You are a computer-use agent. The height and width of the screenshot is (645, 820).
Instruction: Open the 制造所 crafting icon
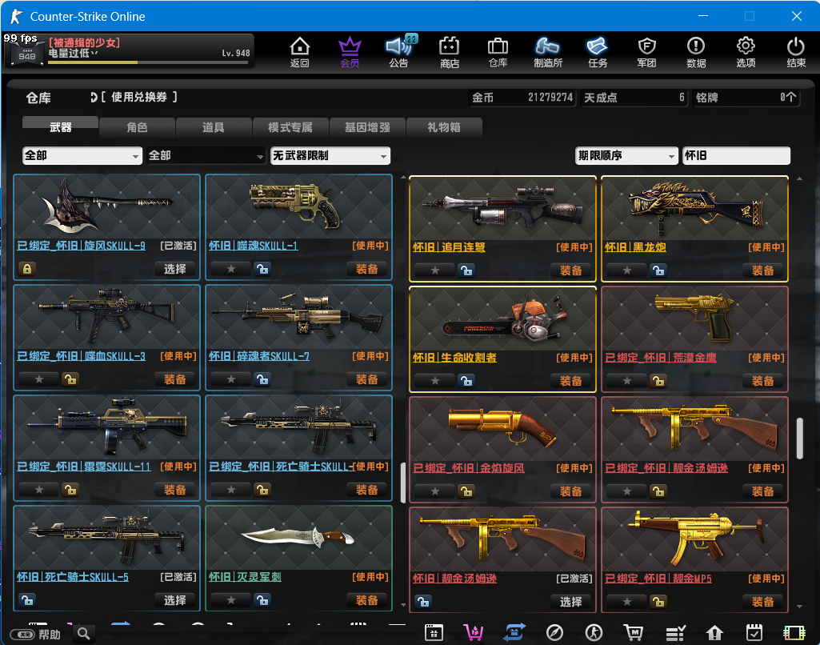click(547, 52)
